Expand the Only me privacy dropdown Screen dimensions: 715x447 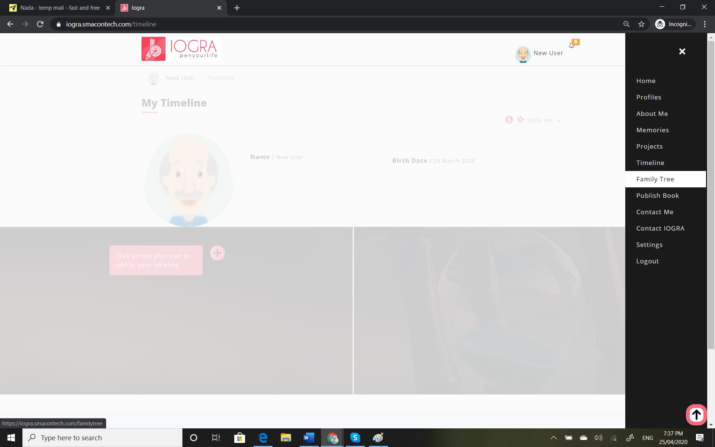(544, 120)
